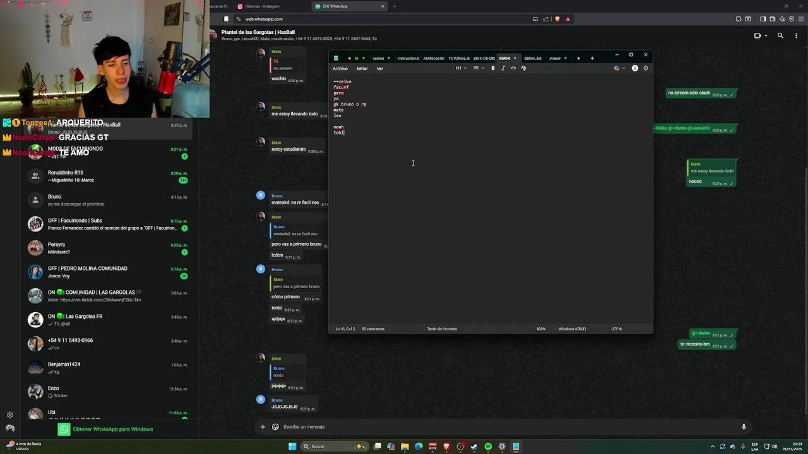Viewport: 808px width, 454px height.
Task: Open the Windows Start menu
Action: tap(292, 446)
